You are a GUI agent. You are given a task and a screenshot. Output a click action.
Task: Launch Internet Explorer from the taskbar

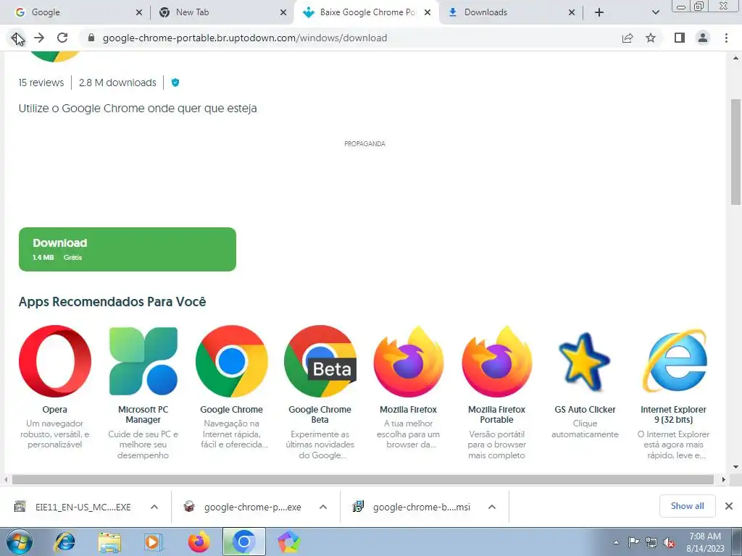[64, 542]
